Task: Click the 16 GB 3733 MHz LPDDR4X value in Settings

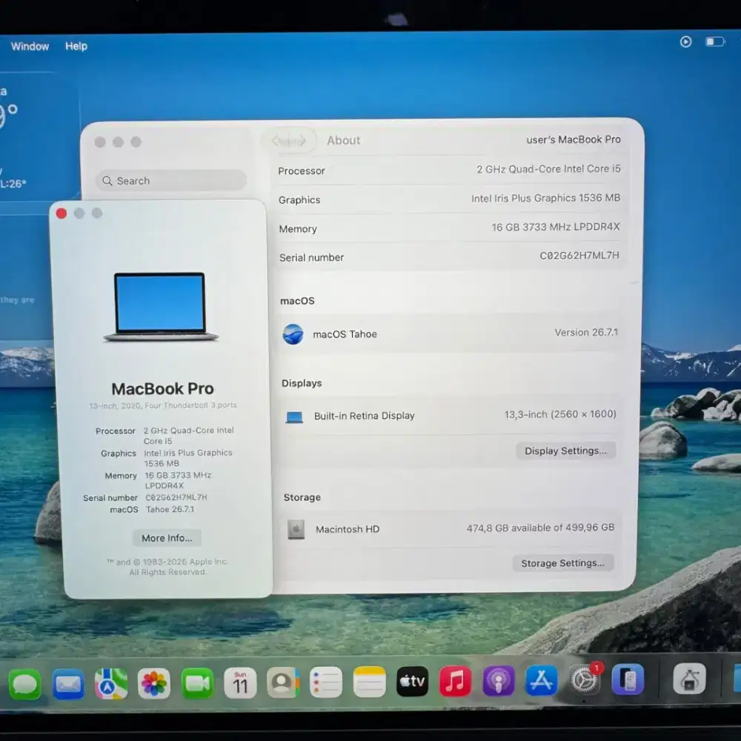Action: point(555,227)
